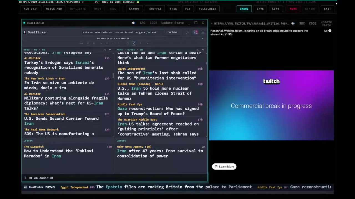
Task: Open the LAYOUT menu
Action: 134,9
